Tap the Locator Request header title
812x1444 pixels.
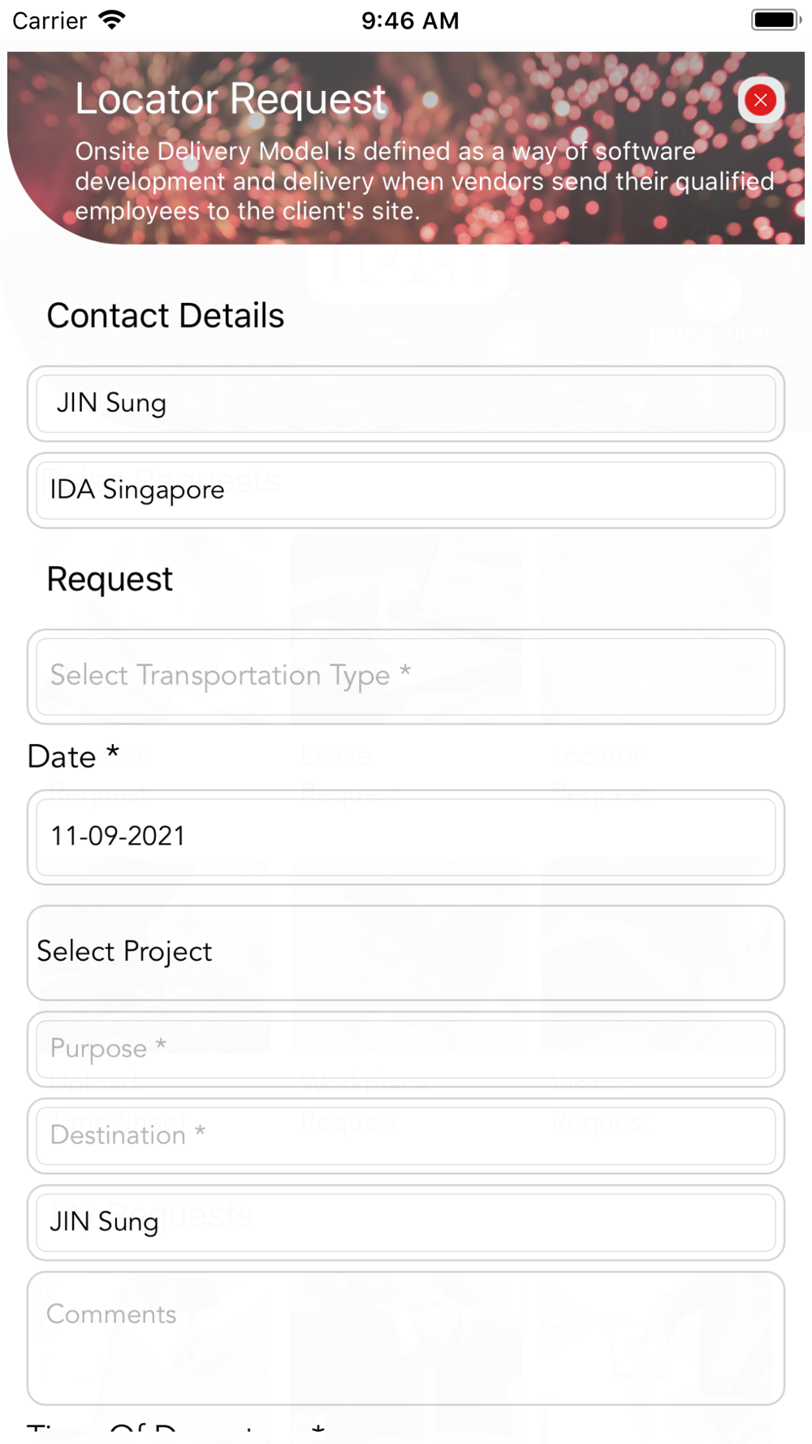(231, 99)
